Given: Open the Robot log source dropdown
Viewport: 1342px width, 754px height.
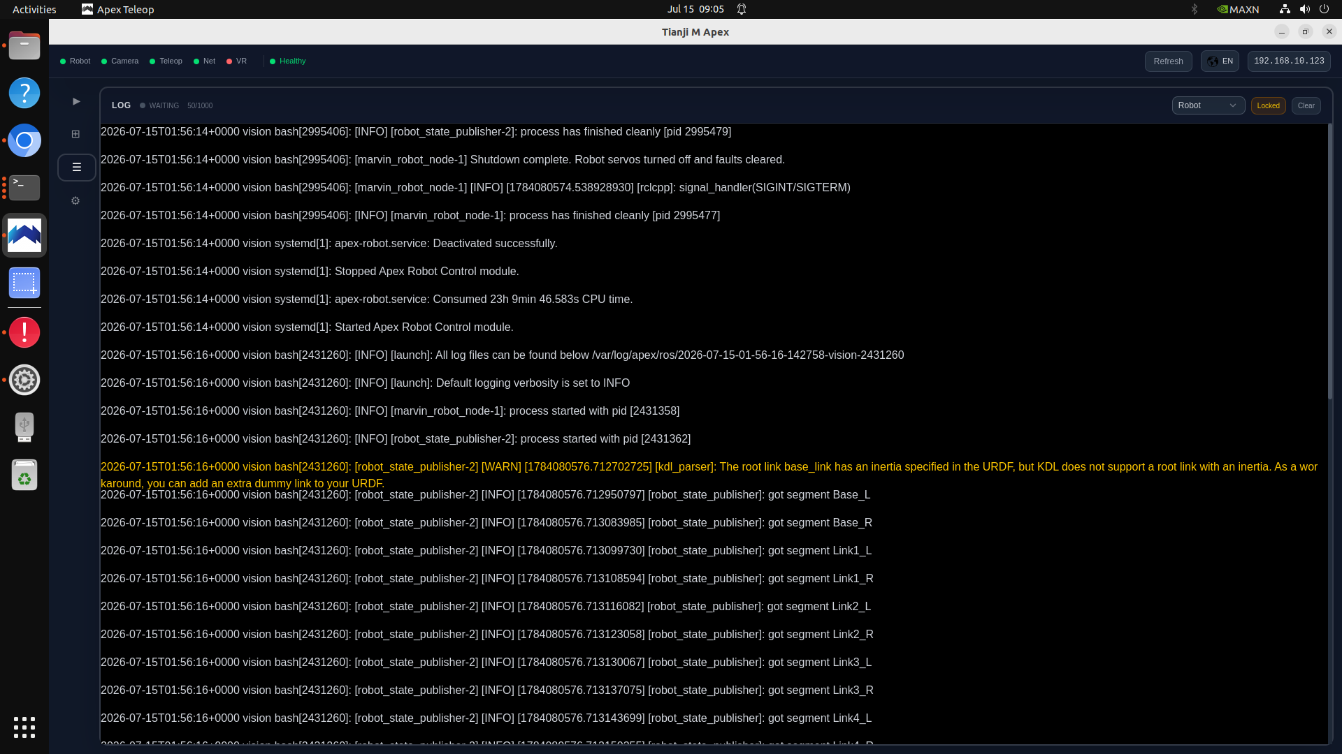Looking at the screenshot, I should pyautogui.click(x=1208, y=105).
